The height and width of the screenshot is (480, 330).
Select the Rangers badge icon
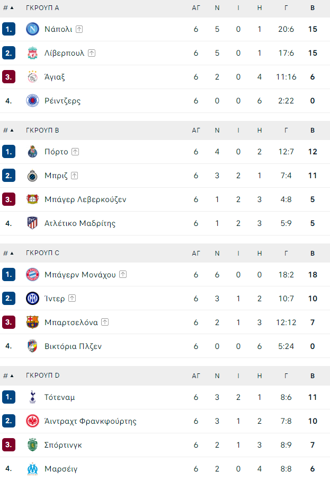click(x=32, y=101)
